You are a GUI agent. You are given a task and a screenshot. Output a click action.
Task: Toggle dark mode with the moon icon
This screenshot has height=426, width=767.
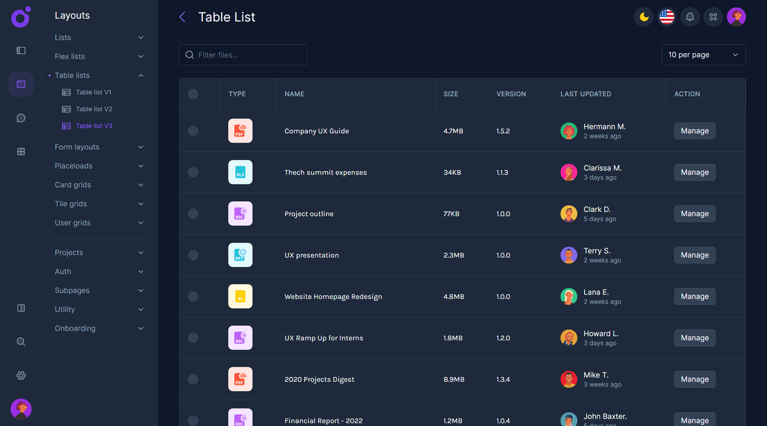click(643, 16)
